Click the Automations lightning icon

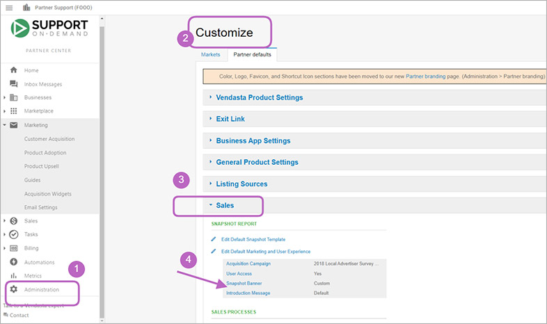[14, 262]
